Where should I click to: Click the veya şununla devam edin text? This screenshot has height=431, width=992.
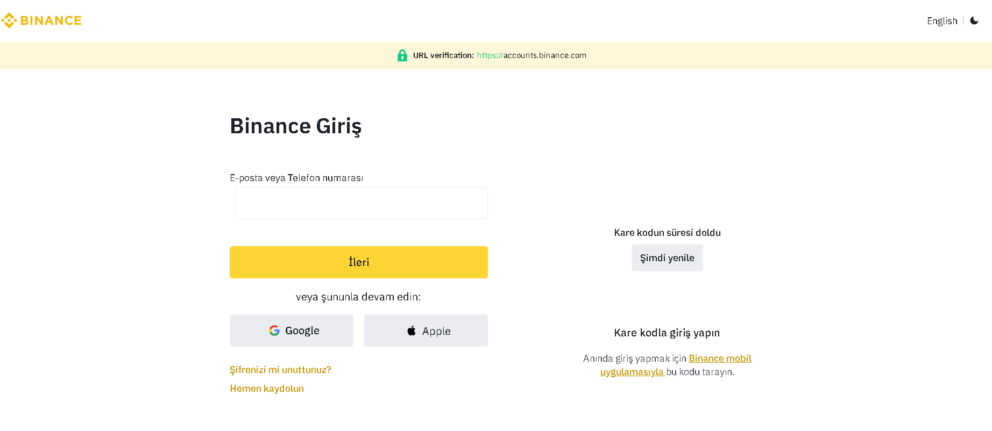coord(358,297)
